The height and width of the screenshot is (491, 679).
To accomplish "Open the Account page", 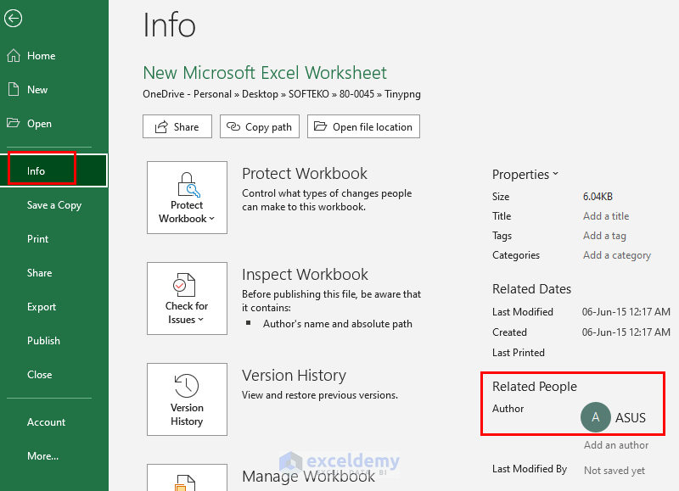I will click(47, 422).
